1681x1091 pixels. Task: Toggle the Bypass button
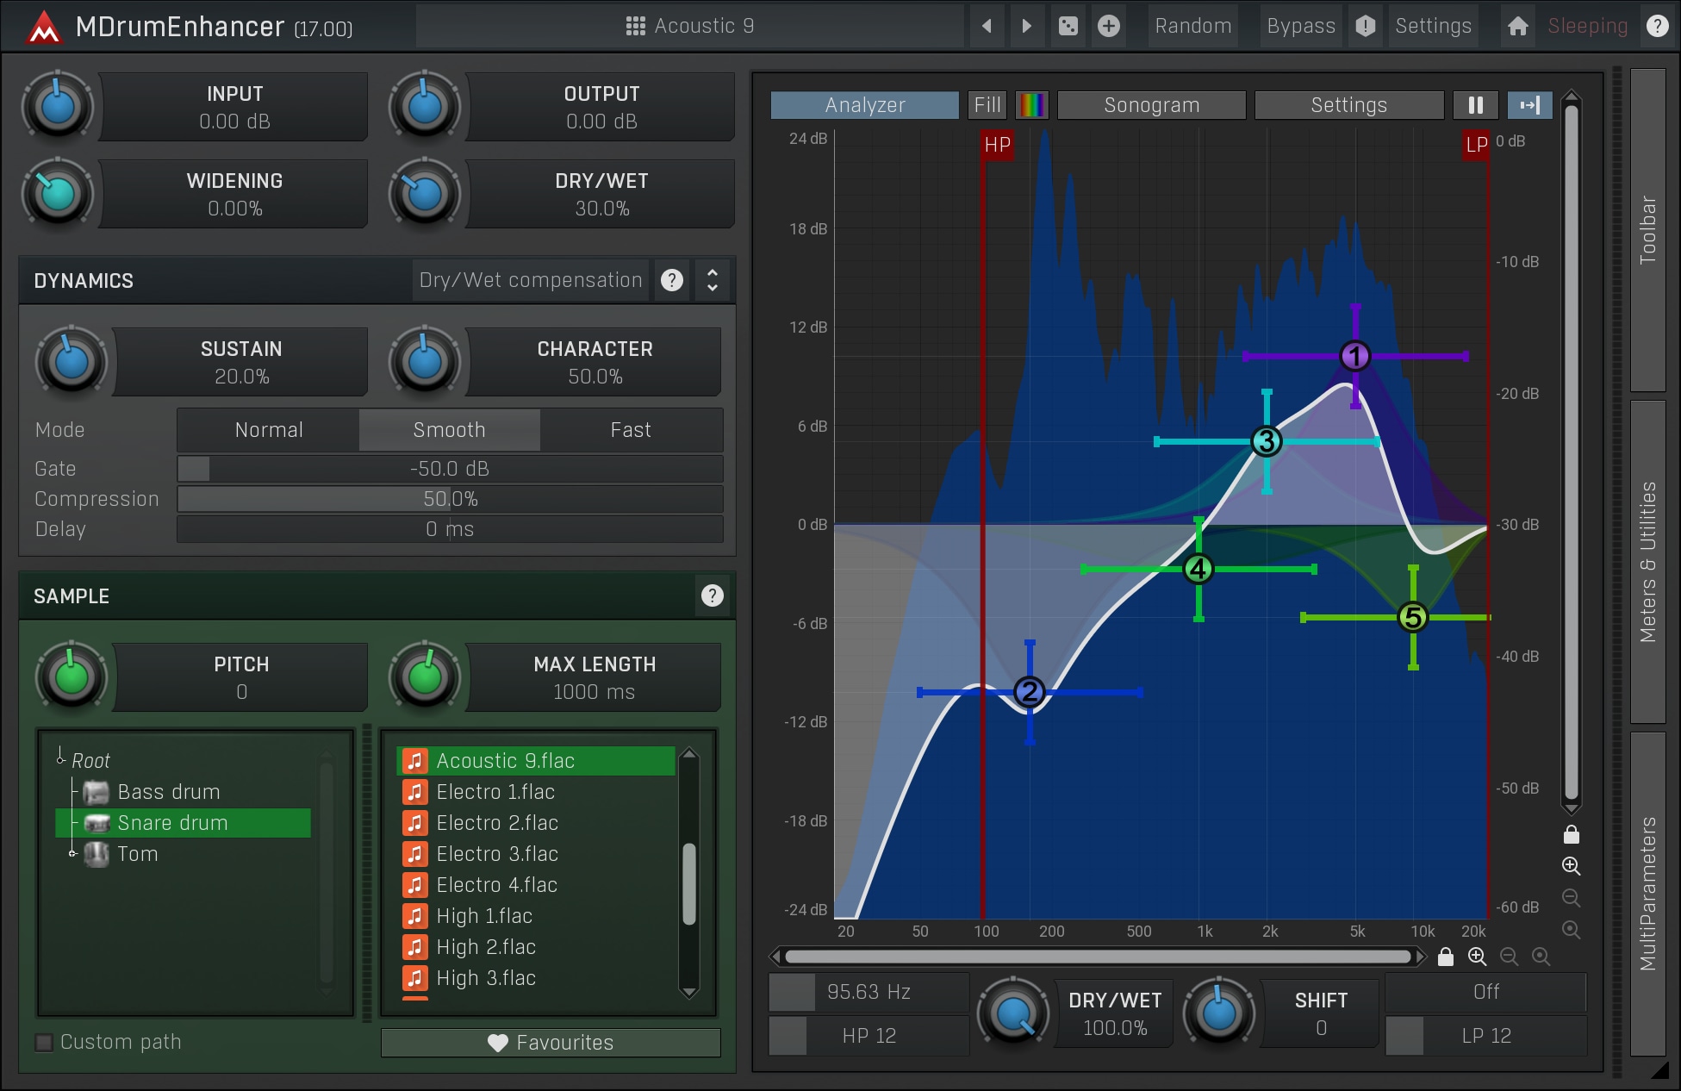(1300, 26)
